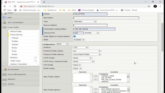Open Pools submenu item
Screen dimensions: 165x93
pos(14,51)
